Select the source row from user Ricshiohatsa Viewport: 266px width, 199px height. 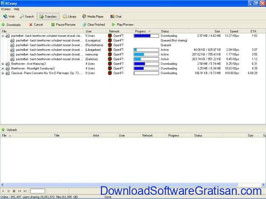click(x=133, y=45)
